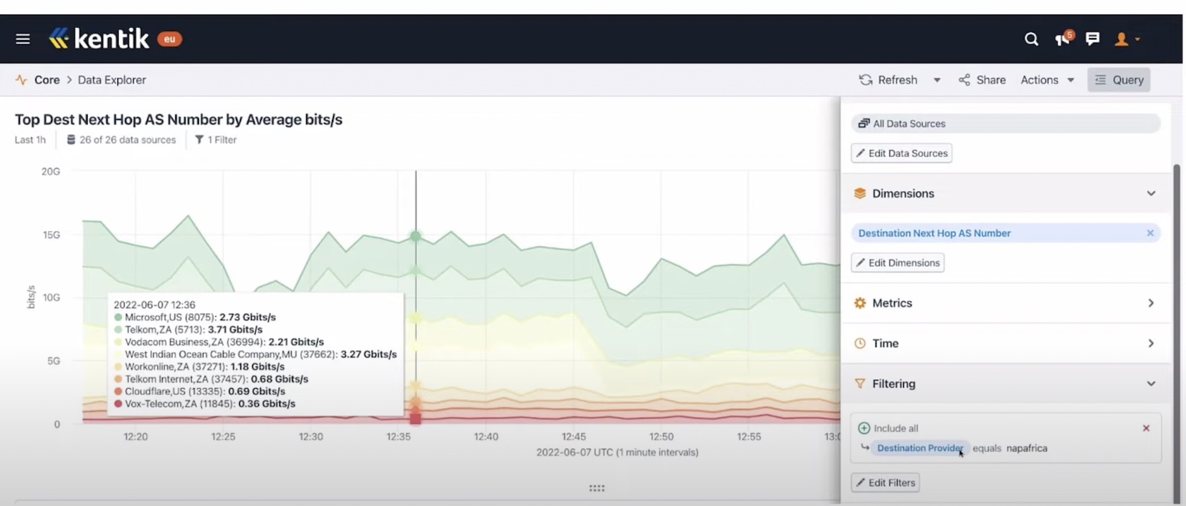
Task: Open the chat message icon
Action: tap(1092, 39)
